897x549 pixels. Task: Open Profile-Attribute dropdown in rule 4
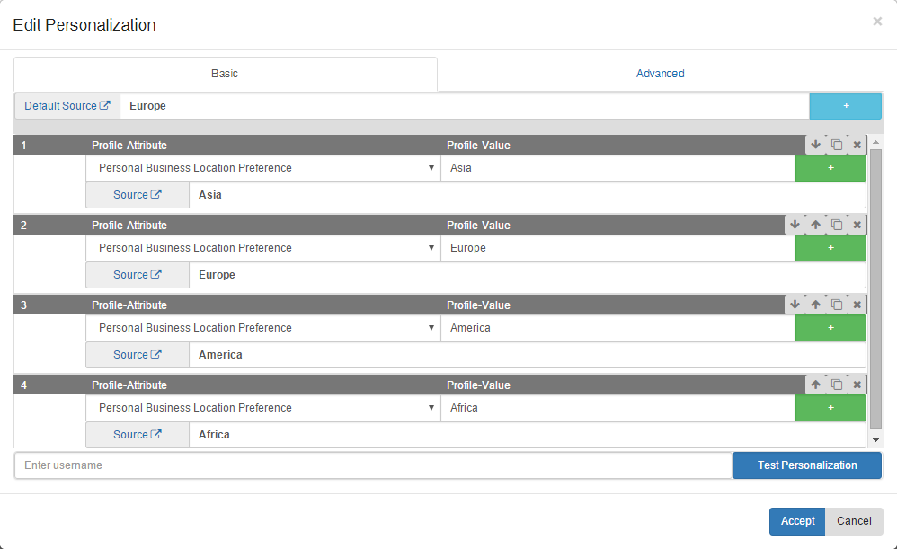[x=263, y=408]
